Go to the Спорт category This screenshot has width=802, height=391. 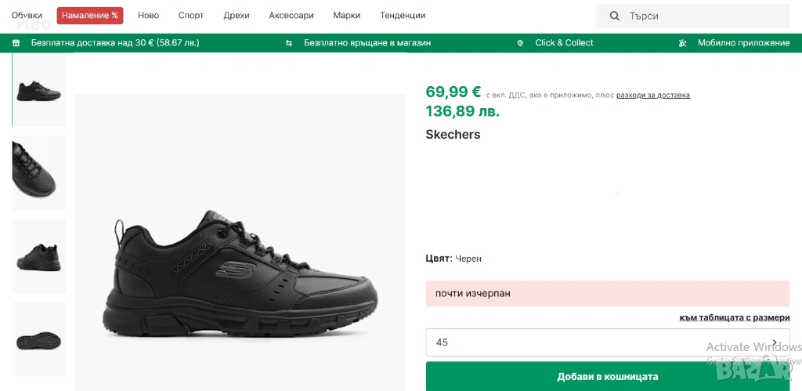pyautogui.click(x=191, y=16)
